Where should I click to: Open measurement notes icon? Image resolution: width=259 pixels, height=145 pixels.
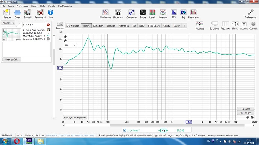48,39
